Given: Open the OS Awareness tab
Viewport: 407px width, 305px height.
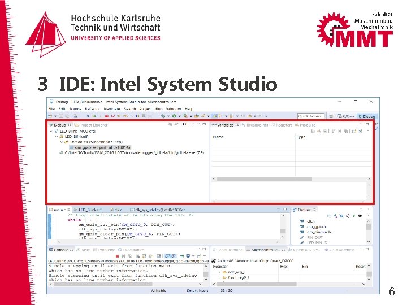Looking at the screenshot, I should coord(340,250).
